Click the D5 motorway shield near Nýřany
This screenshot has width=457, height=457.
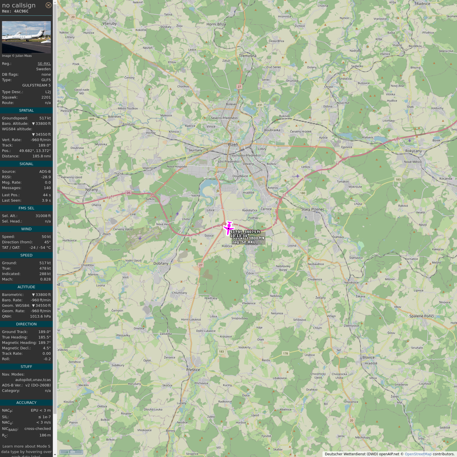[128, 193]
